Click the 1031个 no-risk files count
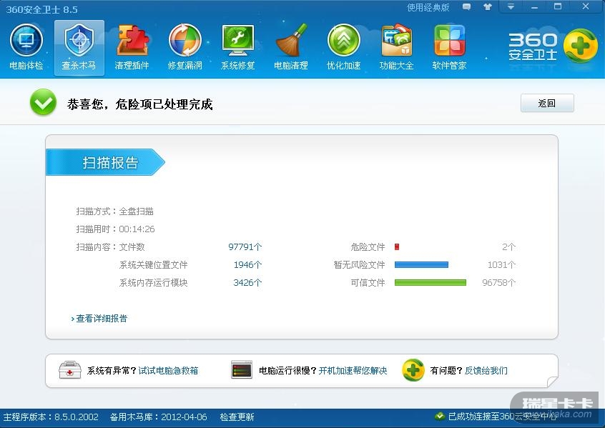 coord(501,265)
